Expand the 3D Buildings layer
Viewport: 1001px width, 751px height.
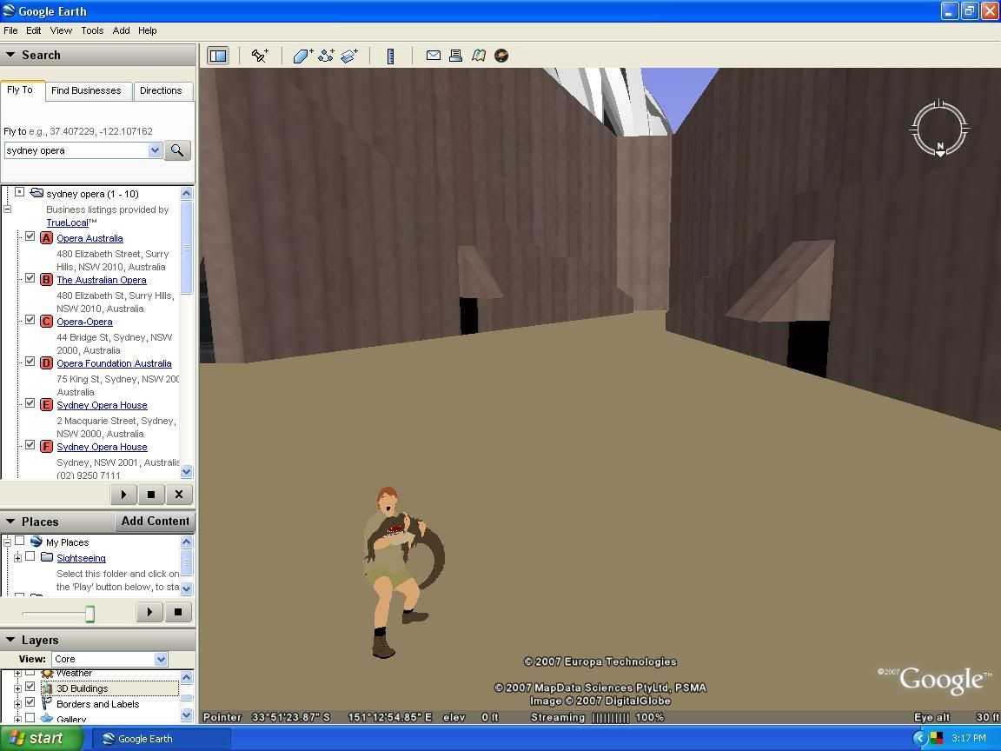click(18, 688)
